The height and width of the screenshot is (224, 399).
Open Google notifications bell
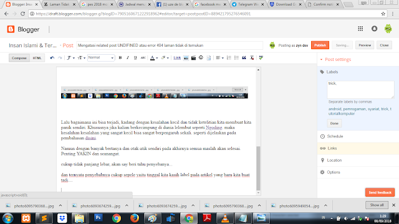pyautogui.click(x=374, y=29)
